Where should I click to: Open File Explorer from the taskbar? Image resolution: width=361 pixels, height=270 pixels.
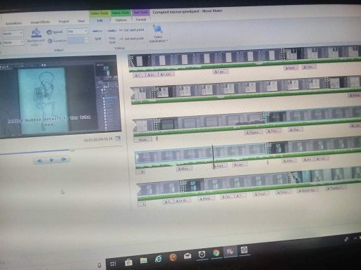143,261
